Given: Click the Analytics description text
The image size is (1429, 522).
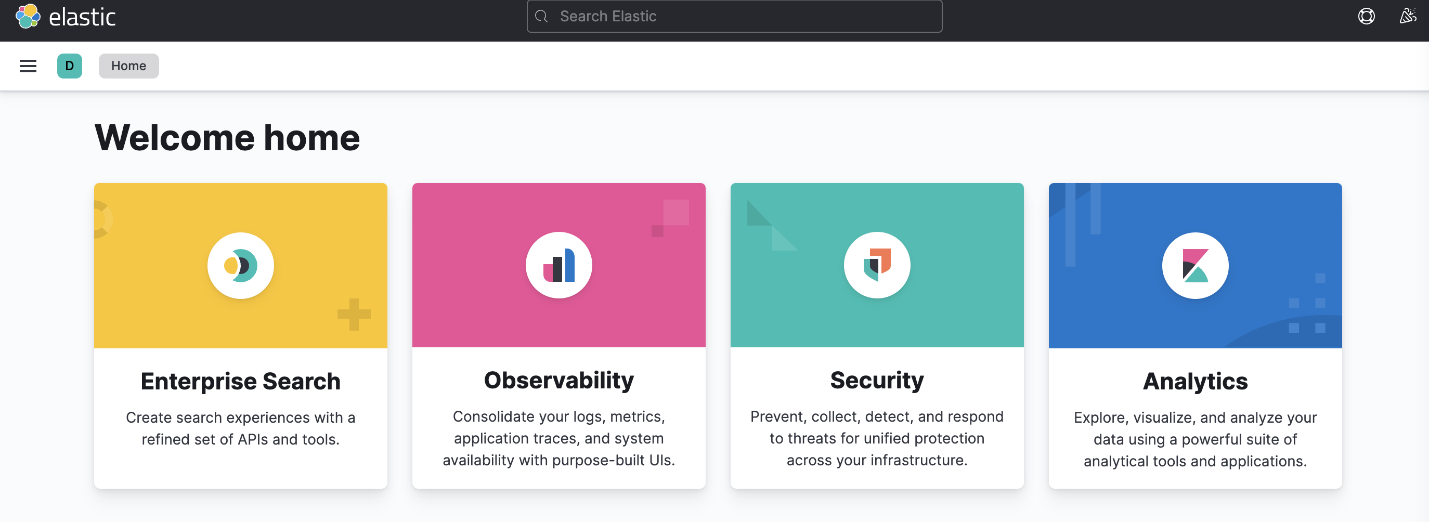Looking at the screenshot, I should [1195, 439].
